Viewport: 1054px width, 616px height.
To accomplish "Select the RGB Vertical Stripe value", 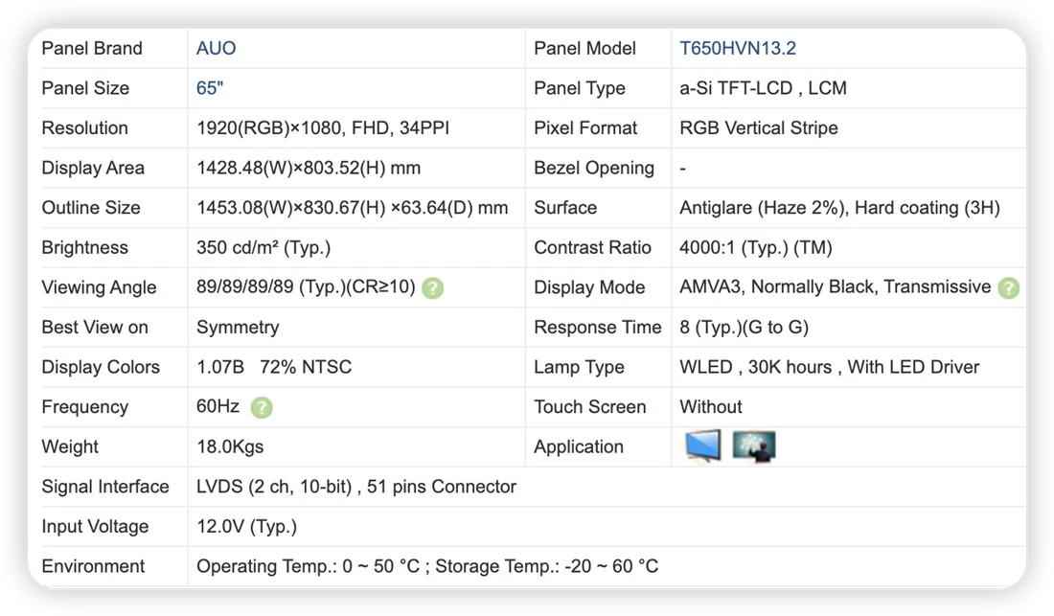I will click(759, 127).
